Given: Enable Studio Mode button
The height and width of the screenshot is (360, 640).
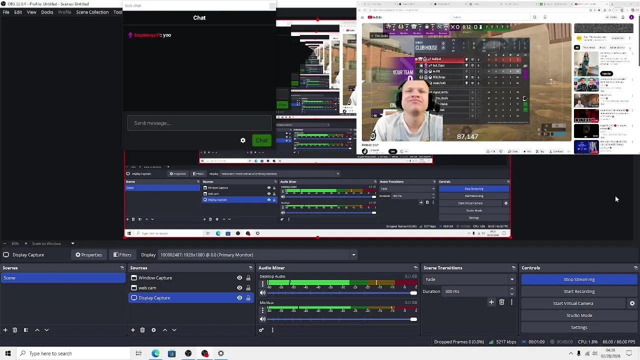Looking at the screenshot, I should coord(579,315).
